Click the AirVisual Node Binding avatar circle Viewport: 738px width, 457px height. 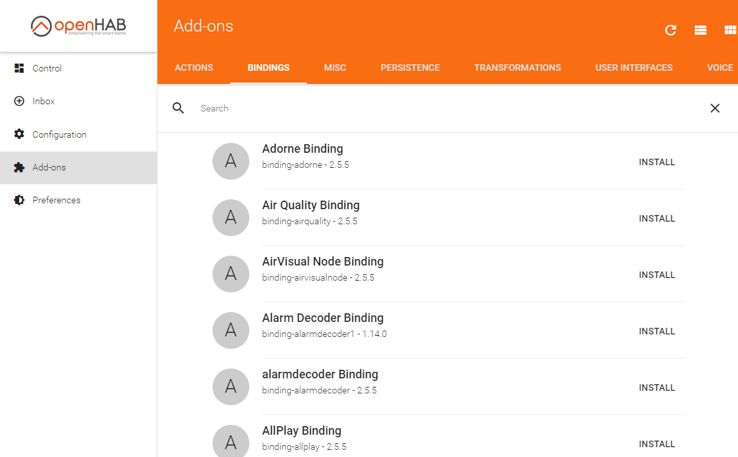(231, 274)
